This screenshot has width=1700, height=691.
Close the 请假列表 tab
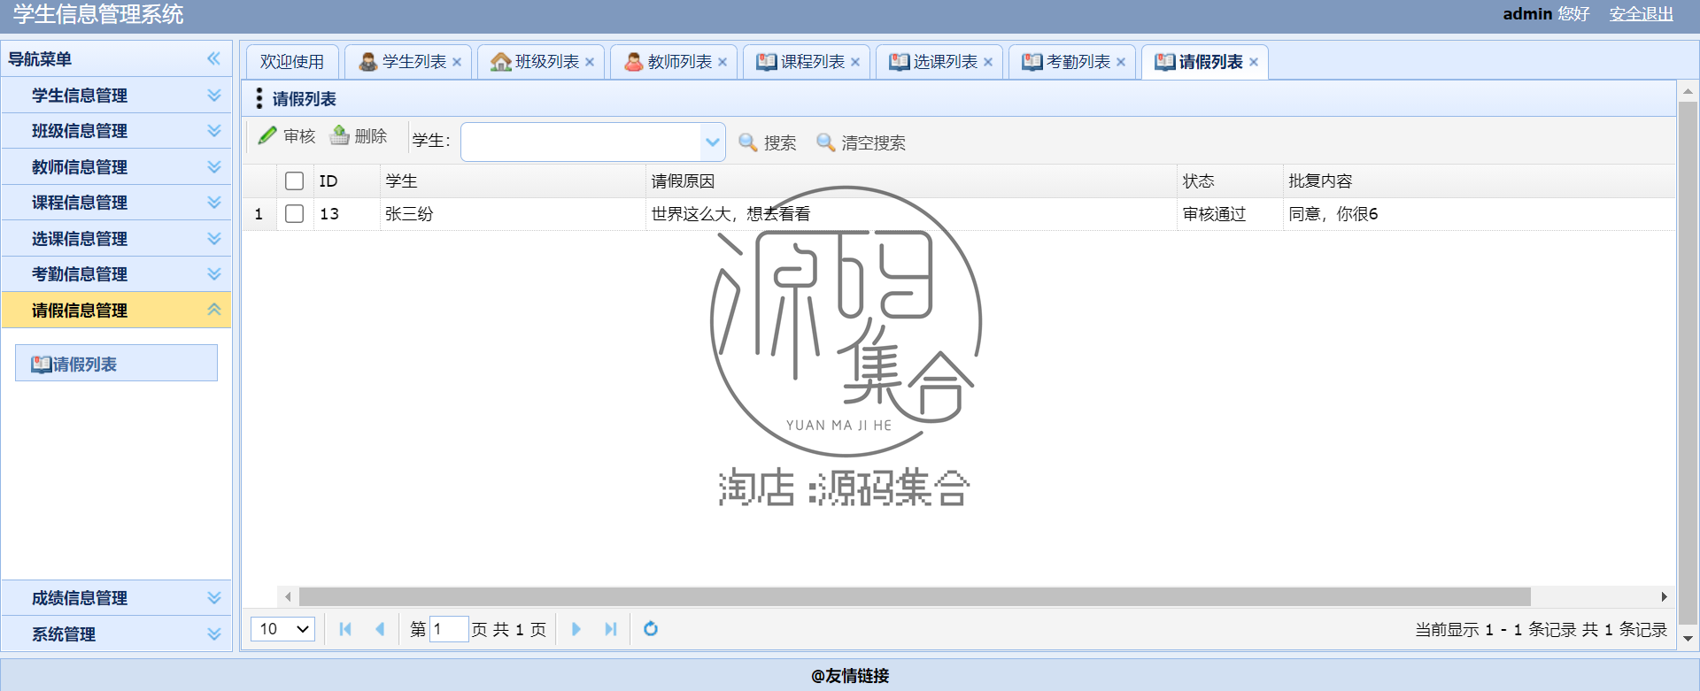(1254, 62)
